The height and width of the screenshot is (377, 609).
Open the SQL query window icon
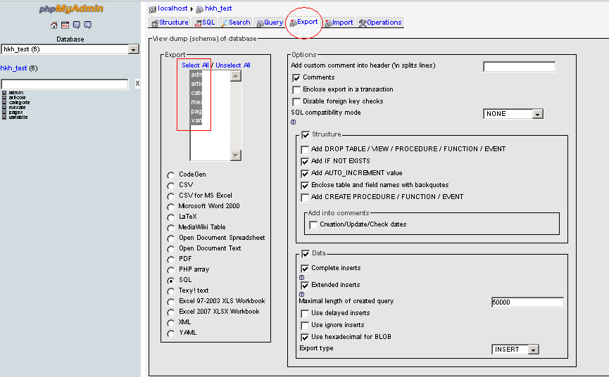pos(65,25)
